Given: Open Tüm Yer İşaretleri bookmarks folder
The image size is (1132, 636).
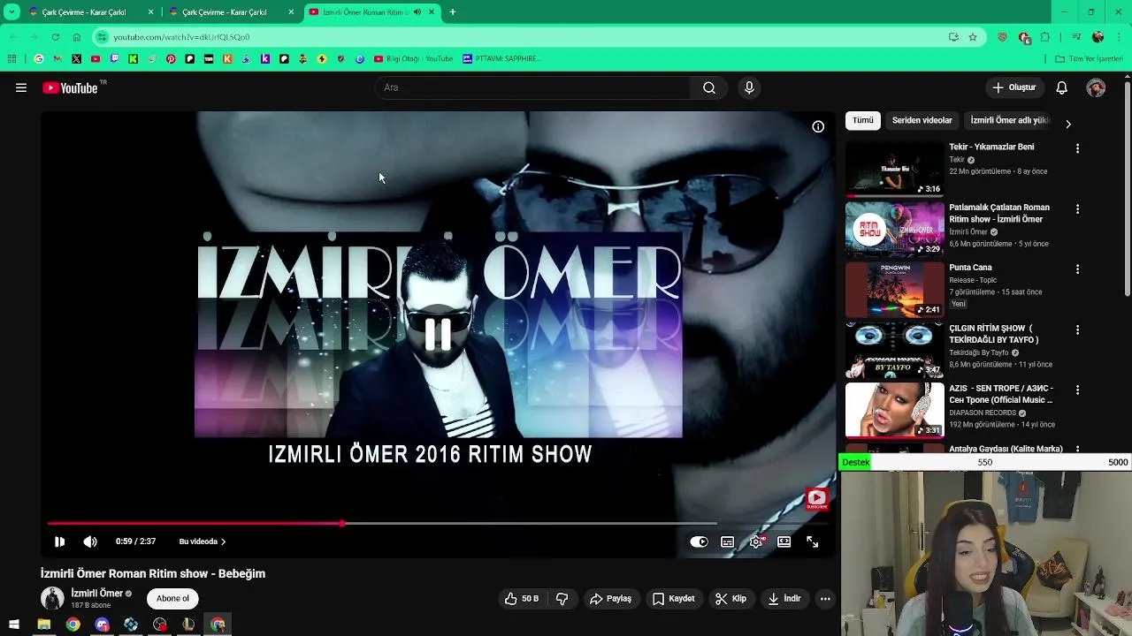Looking at the screenshot, I should 1090,59.
